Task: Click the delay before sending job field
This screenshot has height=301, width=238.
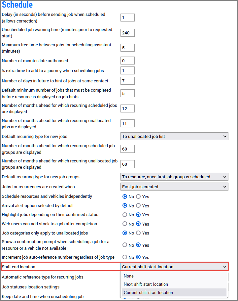Action: (127, 18)
